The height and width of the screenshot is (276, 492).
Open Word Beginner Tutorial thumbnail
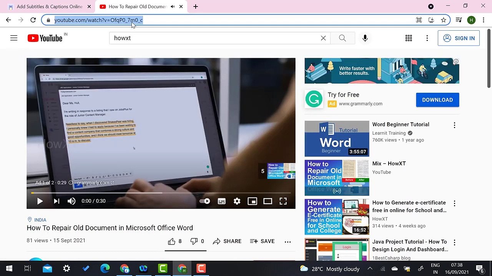[337, 139]
